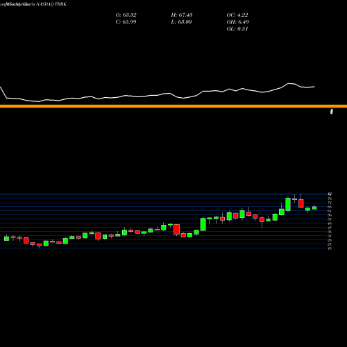The width and height of the screenshot is (347, 347).
Task: Select the low value L: 63.00
Action: 182,22
